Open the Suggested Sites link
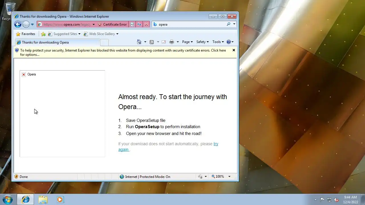The width and height of the screenshot is (365, 205). (64, 34)
